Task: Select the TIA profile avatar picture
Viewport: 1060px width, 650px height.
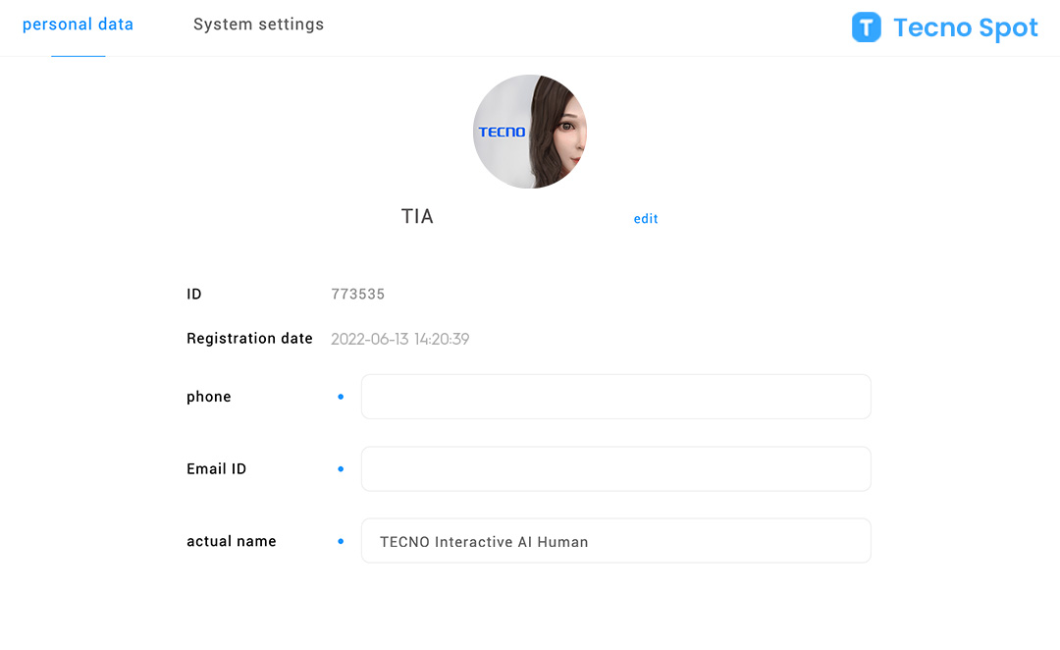Action: [x=530, y=132]
